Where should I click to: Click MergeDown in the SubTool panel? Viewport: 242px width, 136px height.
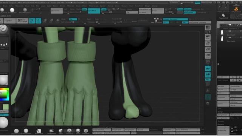pos(223,115)
